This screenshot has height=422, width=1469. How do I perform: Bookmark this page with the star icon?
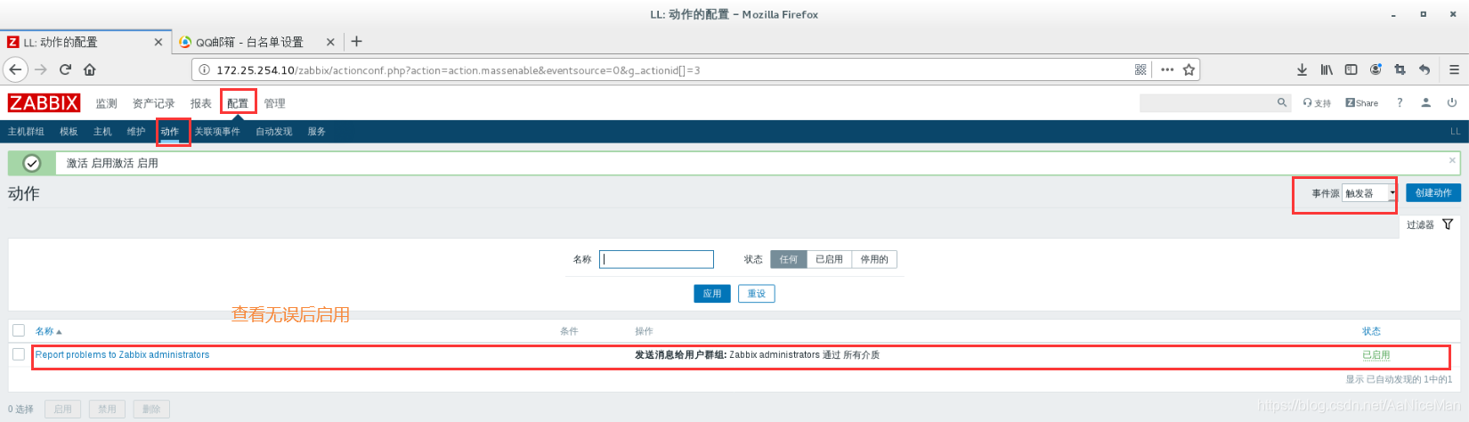[1189, 69]
